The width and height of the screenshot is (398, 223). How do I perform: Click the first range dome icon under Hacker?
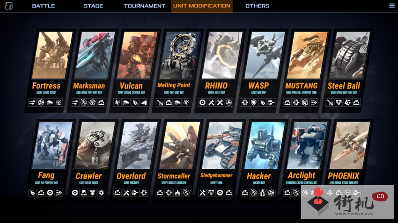coord(245,193)
